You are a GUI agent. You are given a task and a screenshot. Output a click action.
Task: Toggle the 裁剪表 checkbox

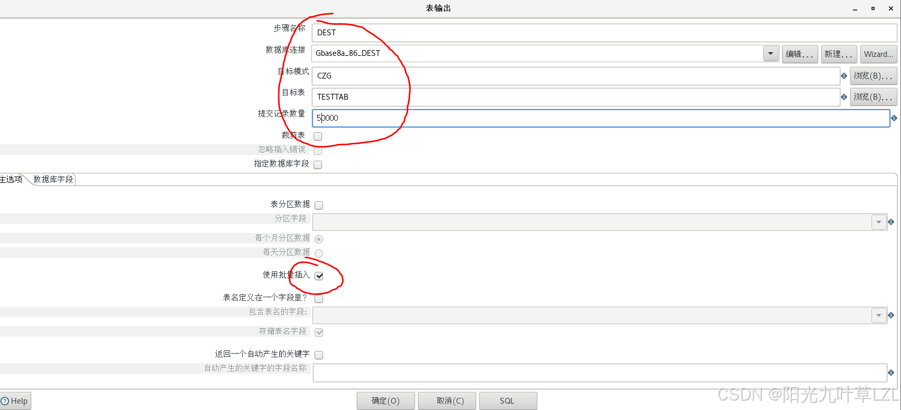[x=318, y=136]
